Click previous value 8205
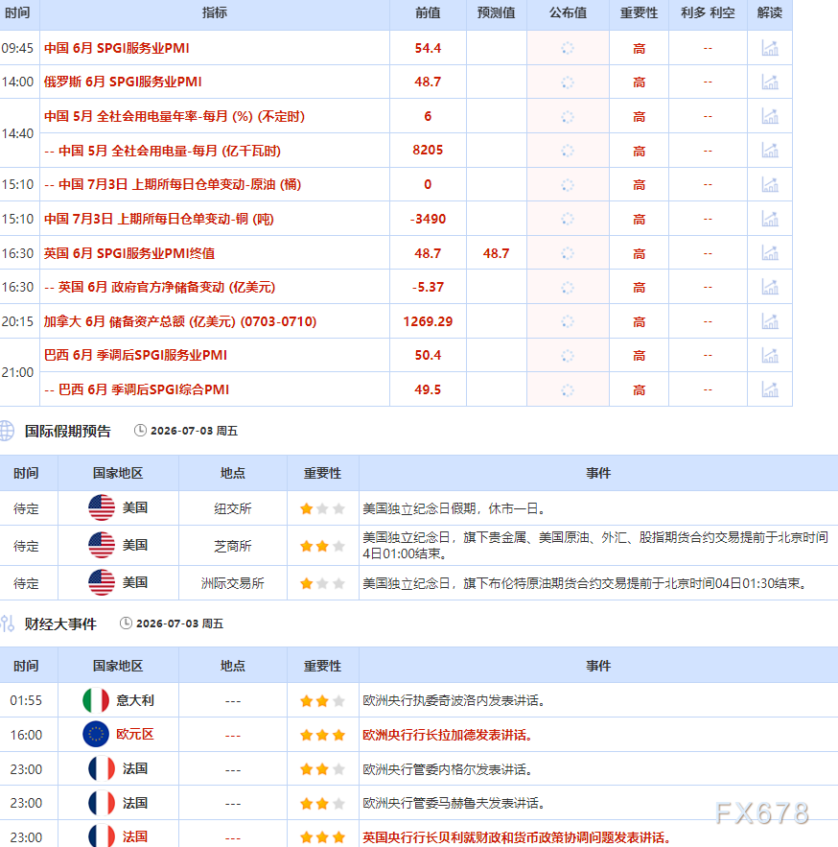 [428, 151]
